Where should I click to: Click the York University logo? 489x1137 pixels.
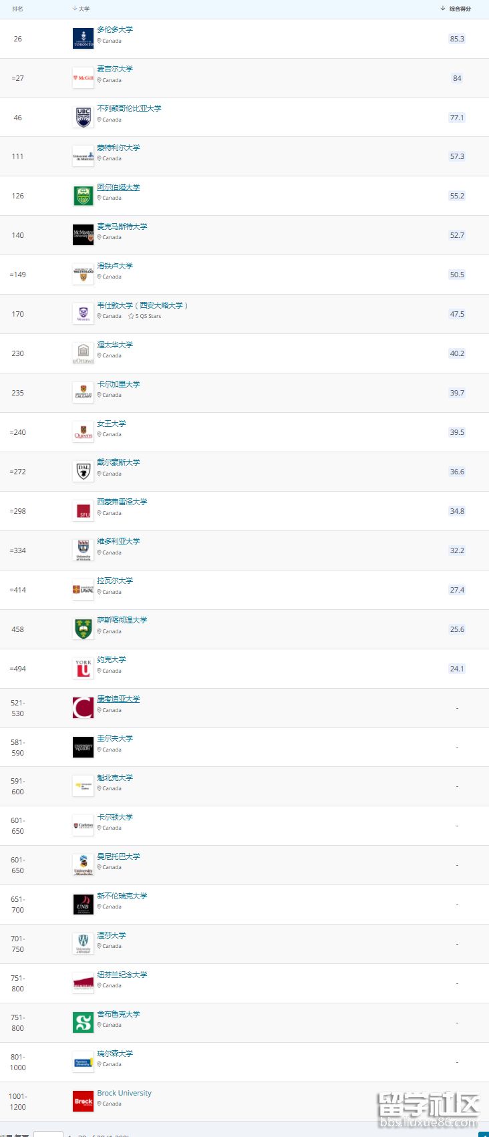83,669
